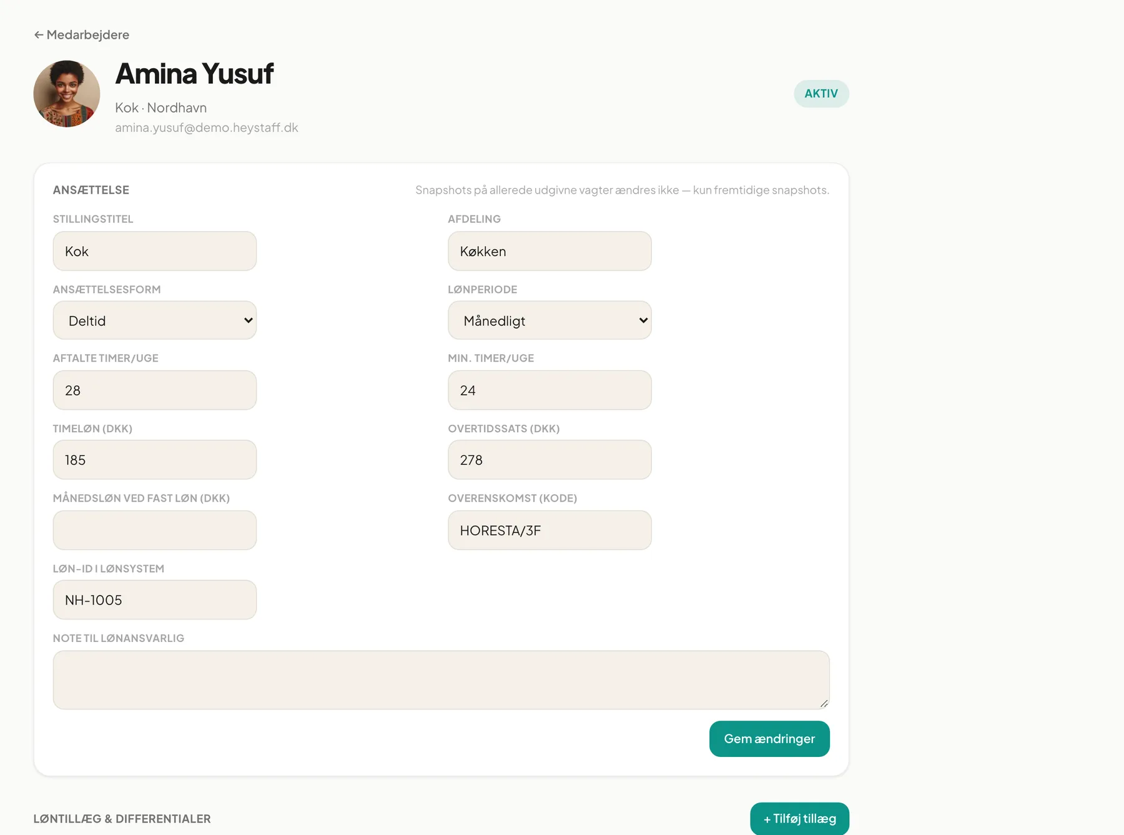
Task: Click the Tilføj tillæg button
Action: click(799, 819)
